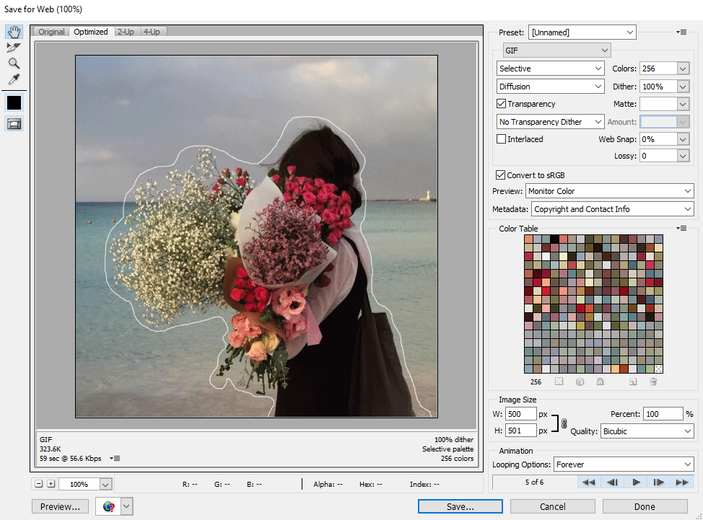Click the constrain proportions link icon

click(x=564, y=423)
